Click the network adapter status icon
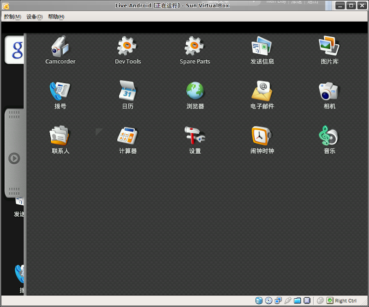The image size is (369, 307). point(278,301)
